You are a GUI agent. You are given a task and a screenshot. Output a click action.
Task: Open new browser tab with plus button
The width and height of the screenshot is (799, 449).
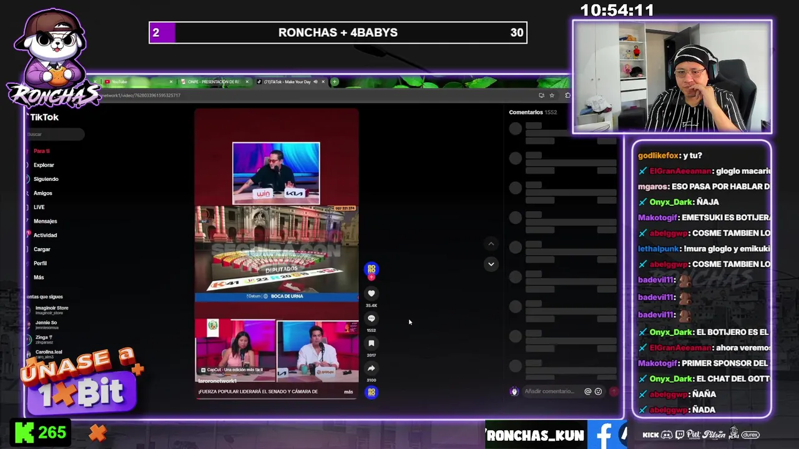click(x=335, y=82)
